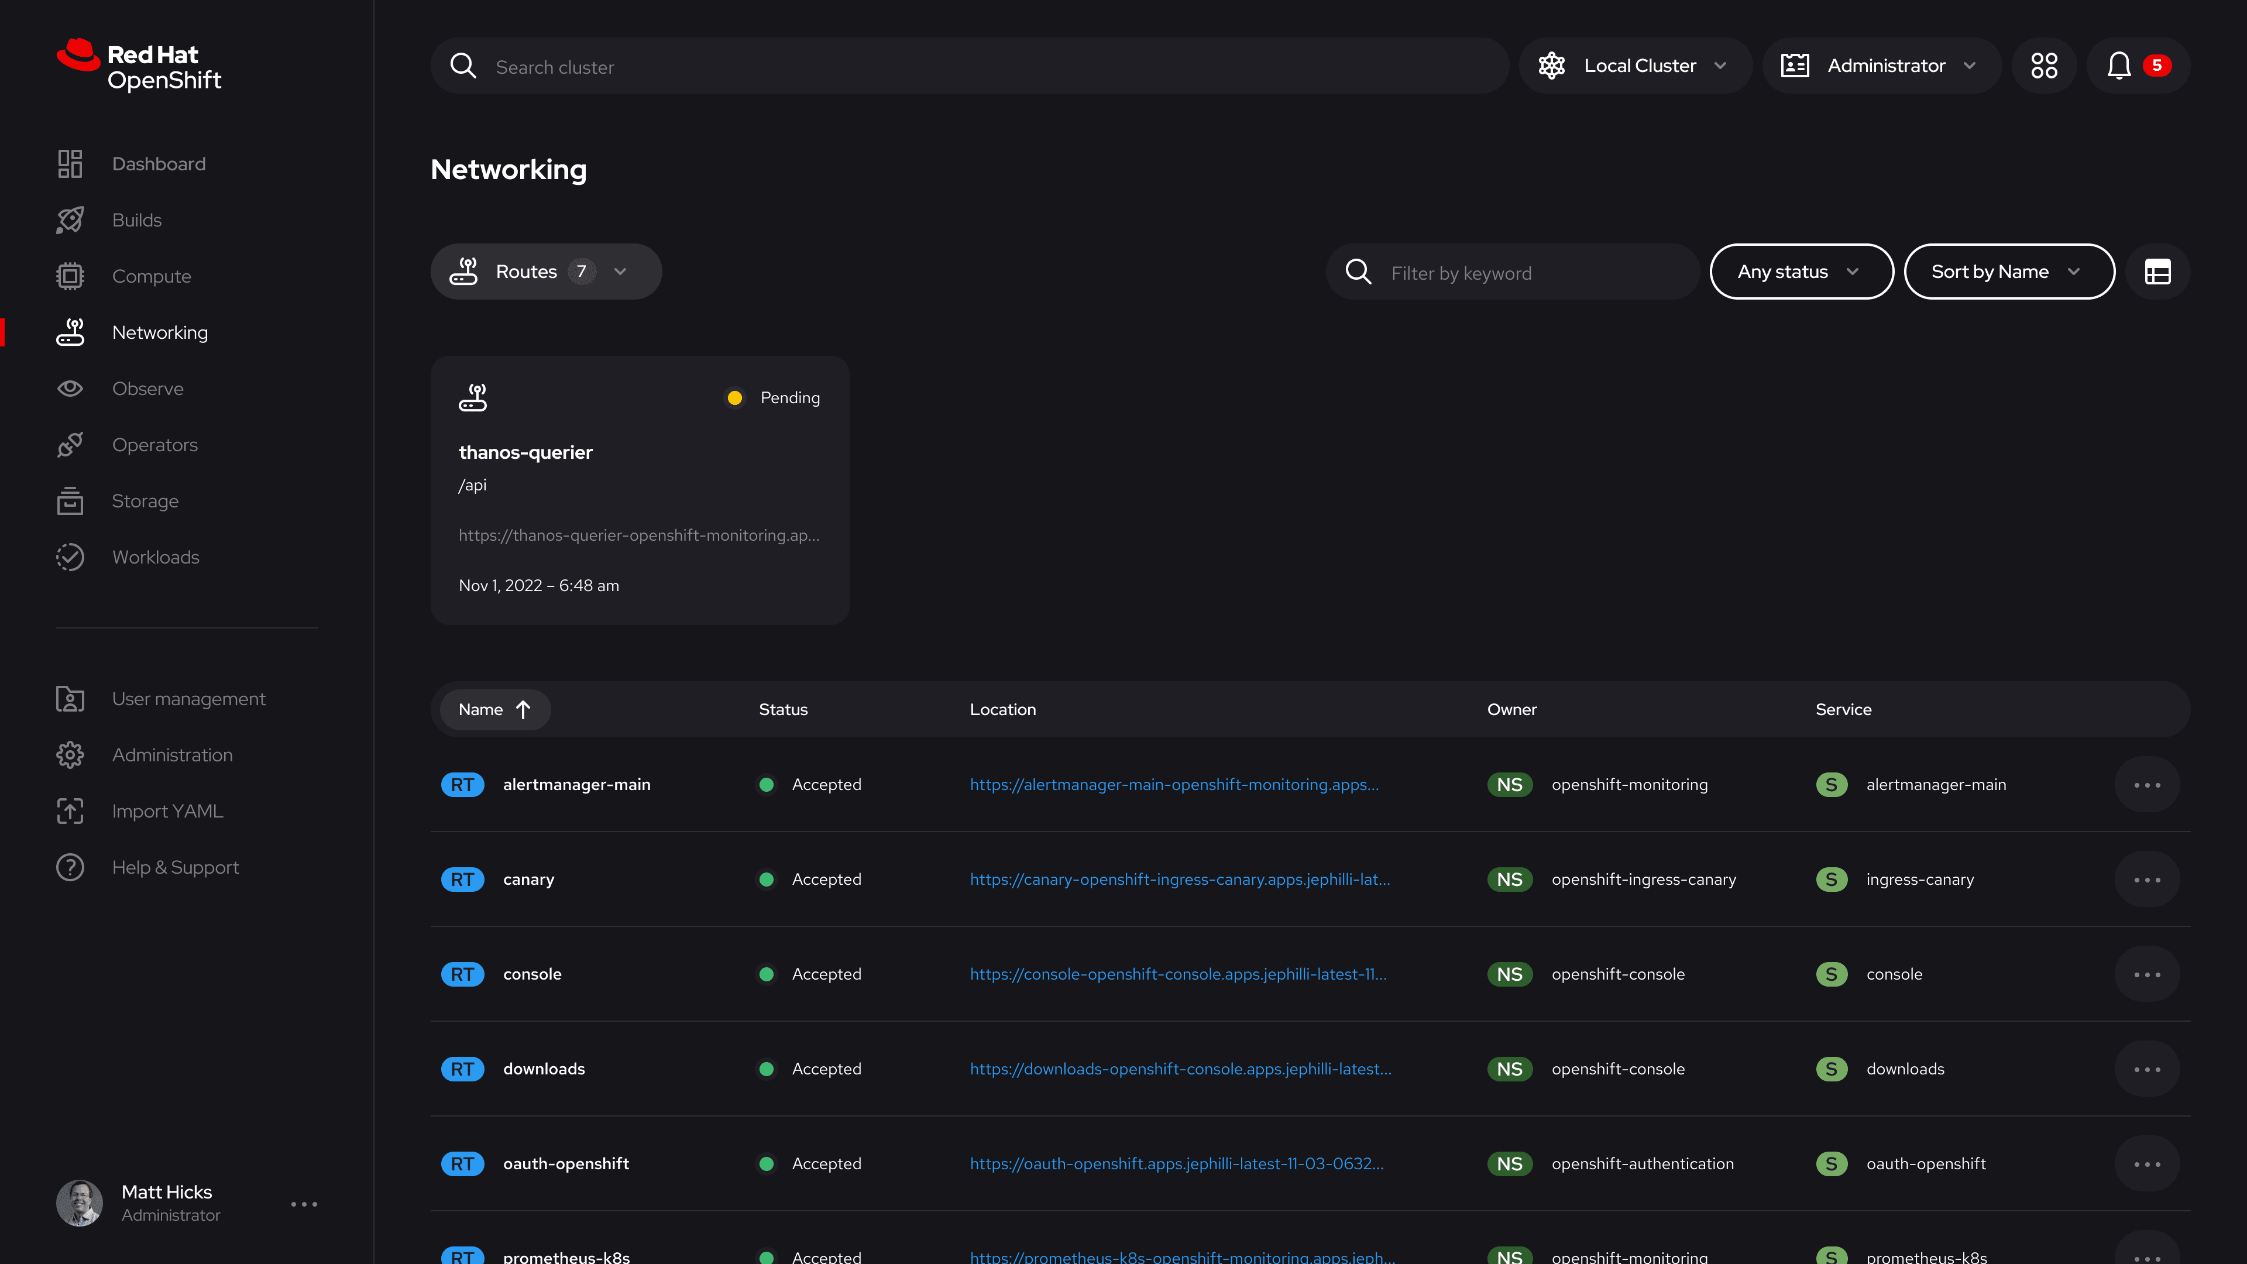Click the Builds rocket icon
2247x1264 pixels.
pos(70,220)
